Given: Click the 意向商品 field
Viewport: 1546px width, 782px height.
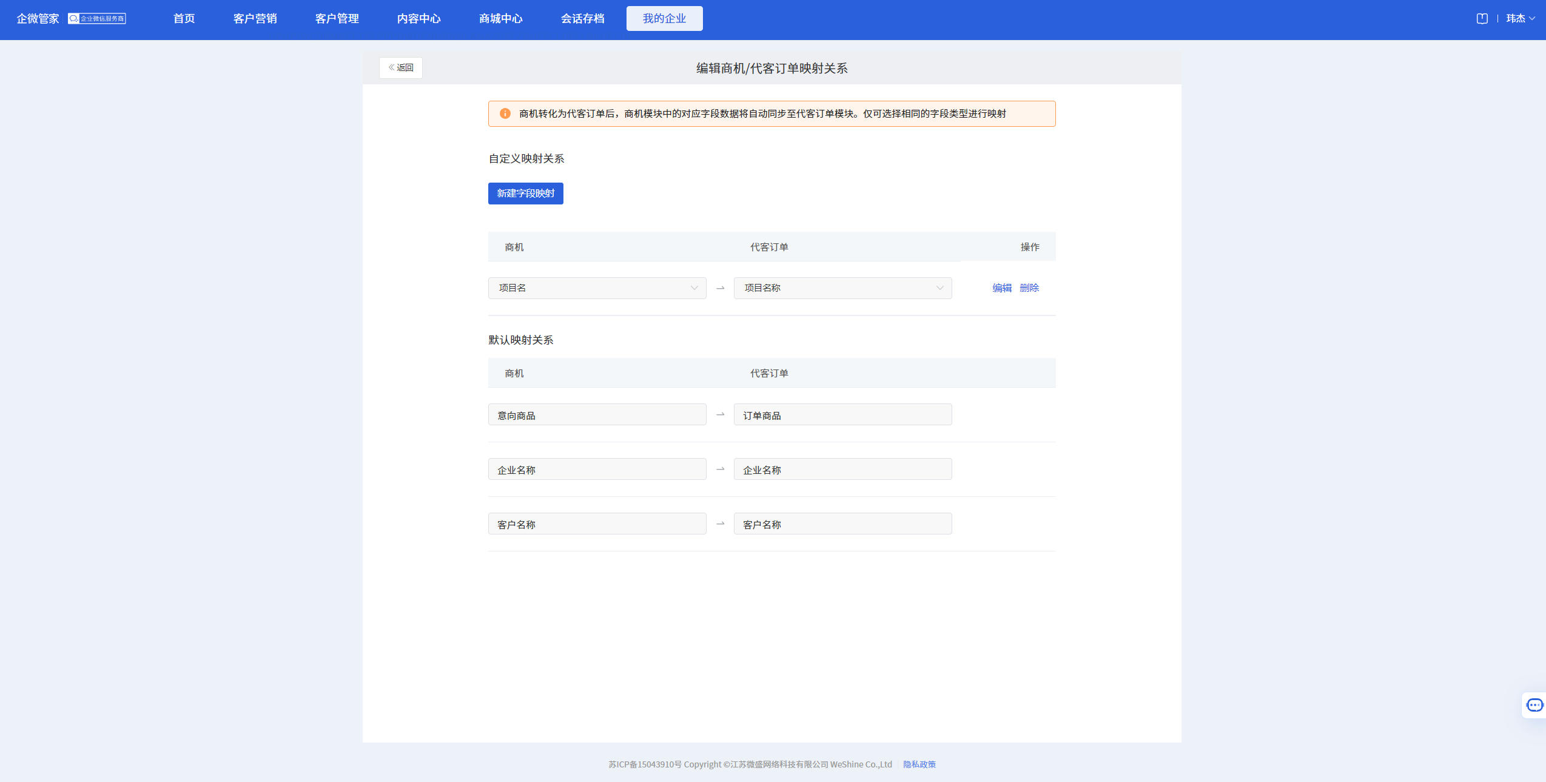Looking at the screenshot, I should click(597, 415).
